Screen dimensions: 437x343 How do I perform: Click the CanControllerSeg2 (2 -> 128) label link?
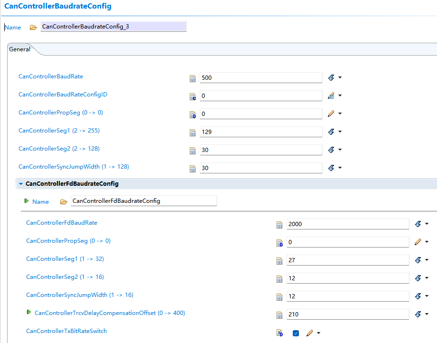click(x=59, y=149)
